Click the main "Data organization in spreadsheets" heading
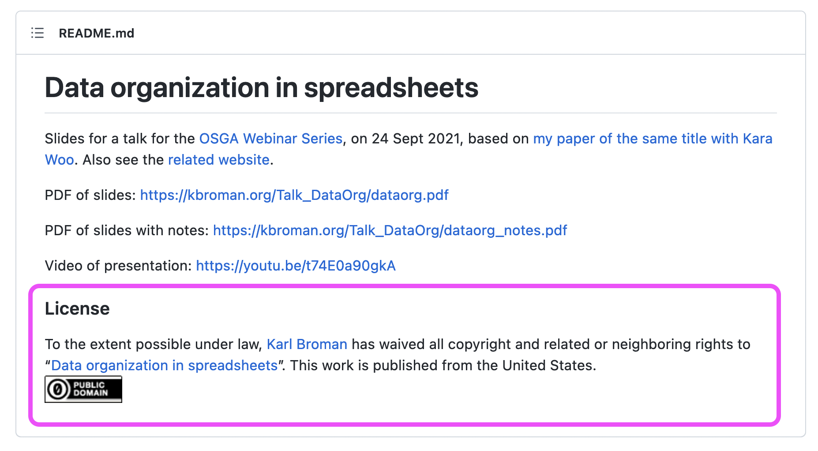818x451 pixels. [261, 87]
